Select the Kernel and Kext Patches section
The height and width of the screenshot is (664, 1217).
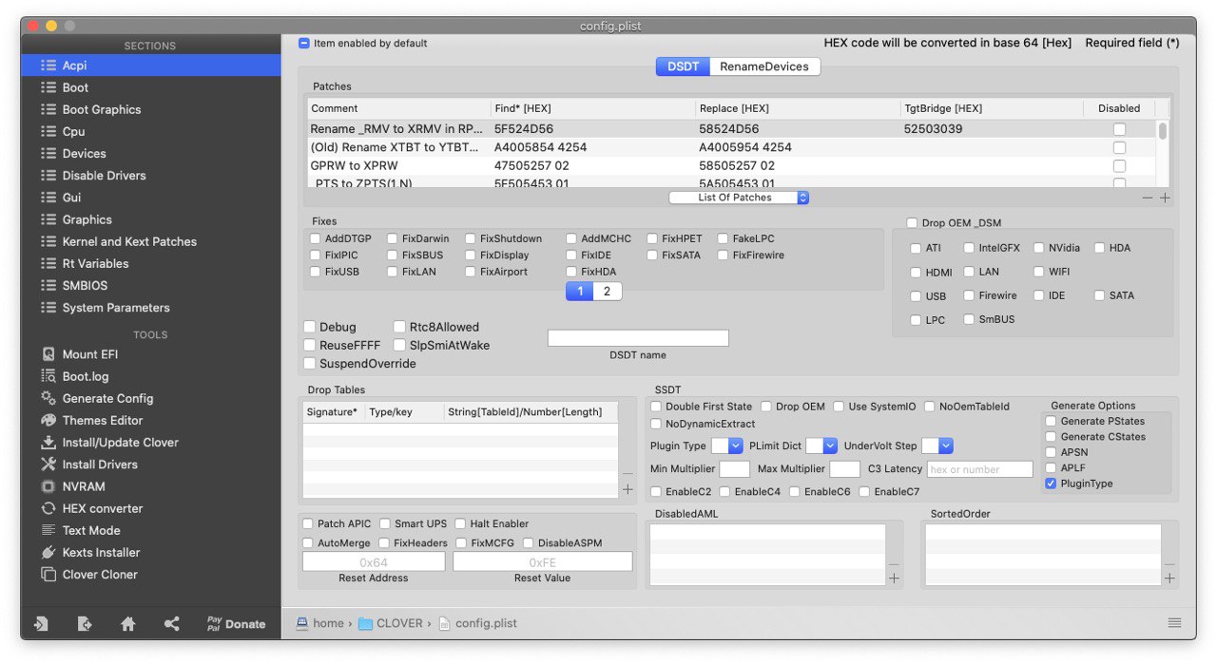click(150, 241)
